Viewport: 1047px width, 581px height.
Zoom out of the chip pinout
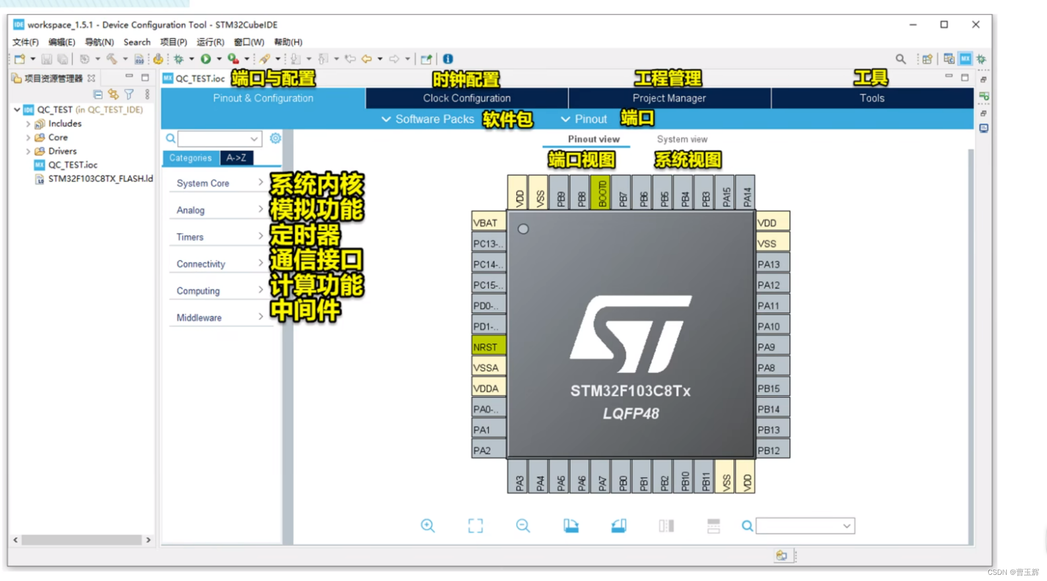click(523, 525)
